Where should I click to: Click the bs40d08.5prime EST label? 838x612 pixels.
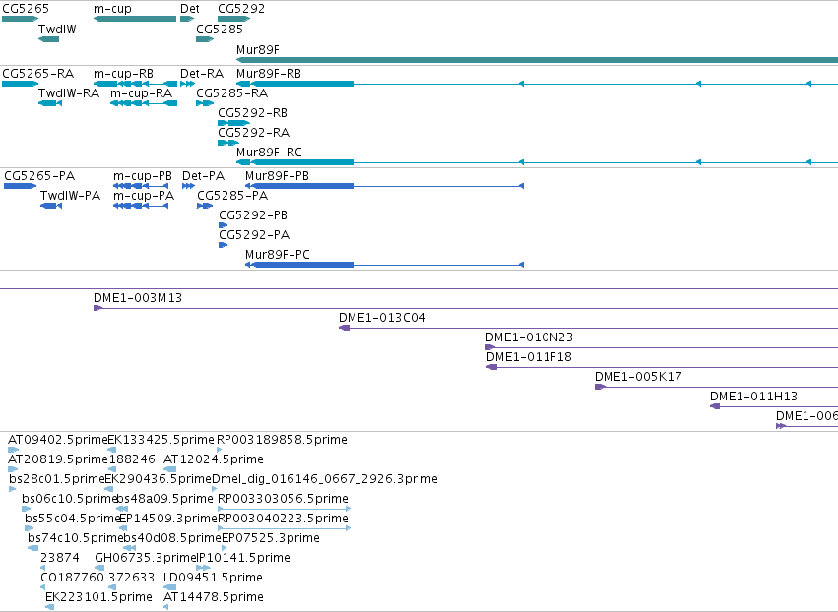172,539
